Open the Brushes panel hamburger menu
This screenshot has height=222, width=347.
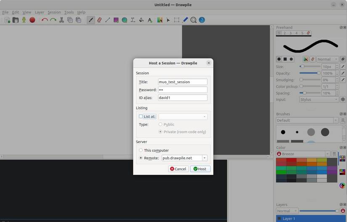[343, 120]
